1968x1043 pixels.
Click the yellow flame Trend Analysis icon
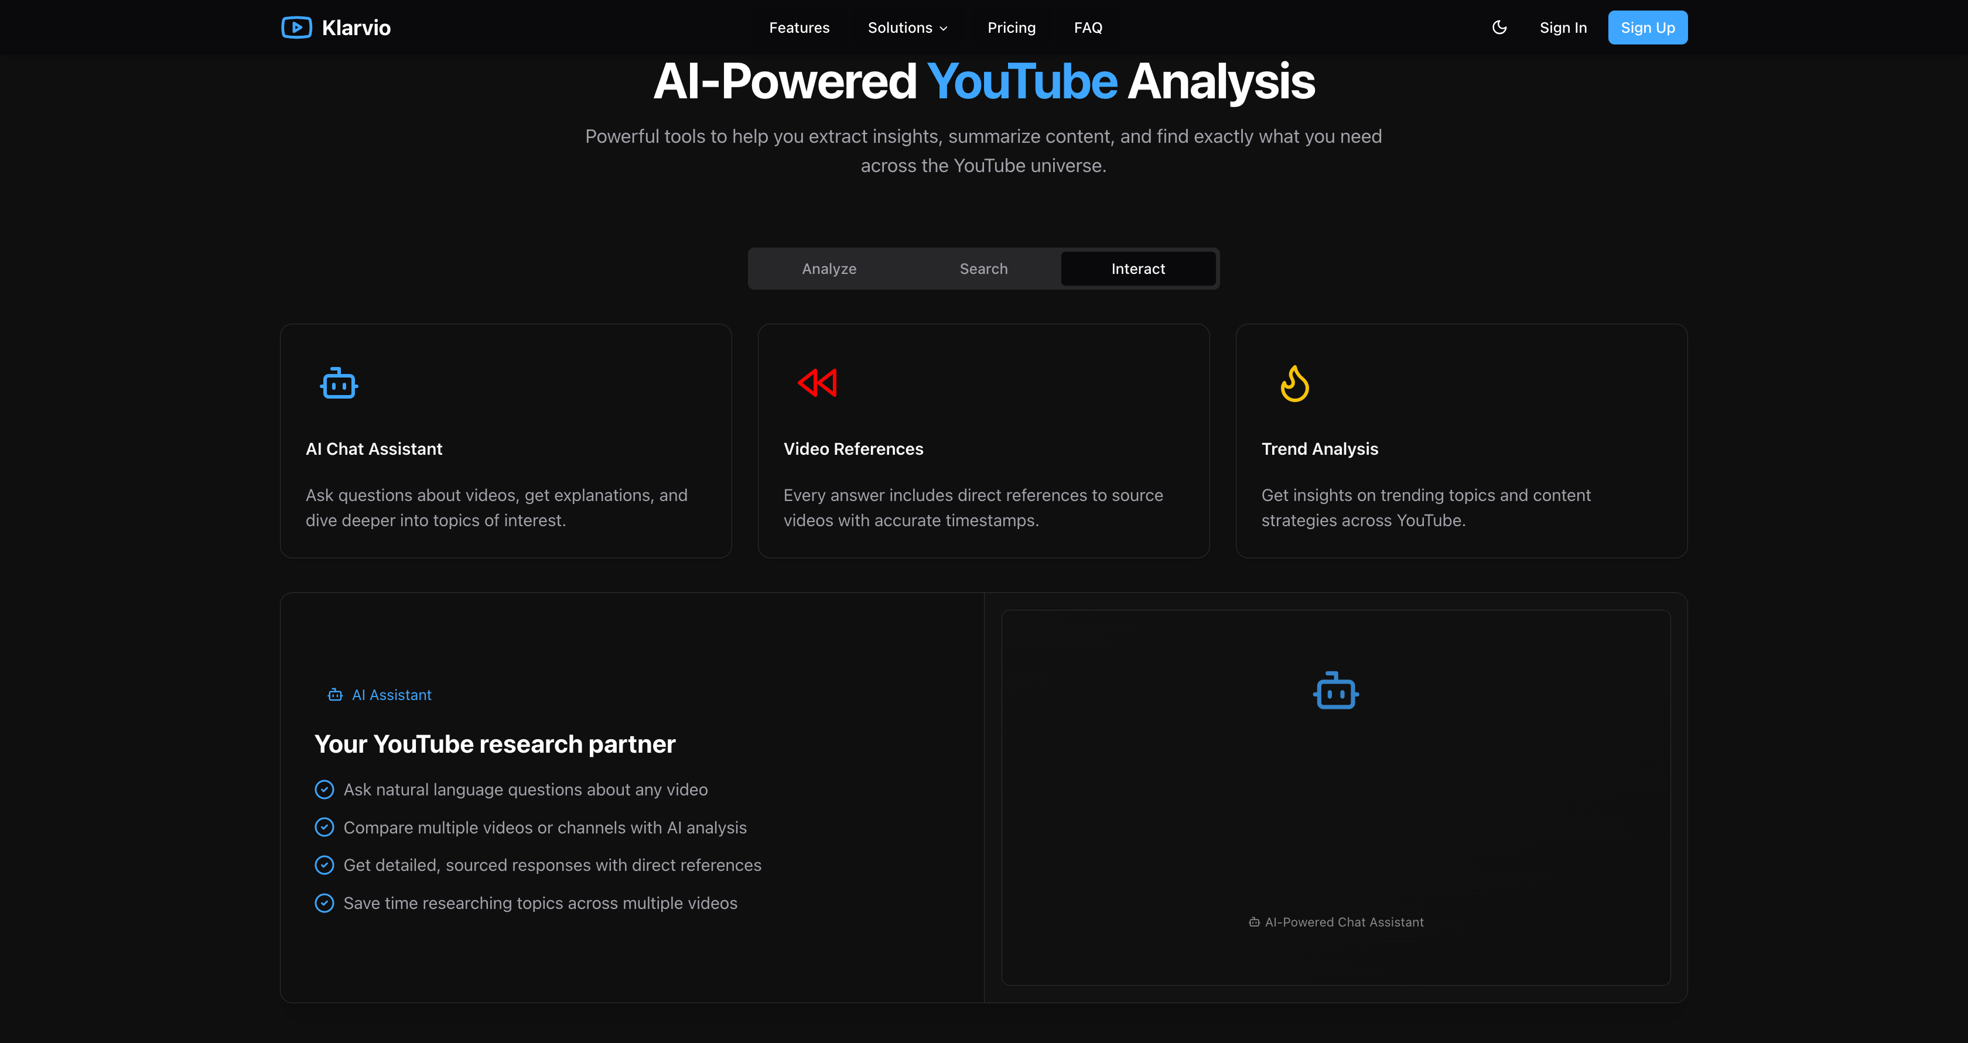pos(1294,383)
